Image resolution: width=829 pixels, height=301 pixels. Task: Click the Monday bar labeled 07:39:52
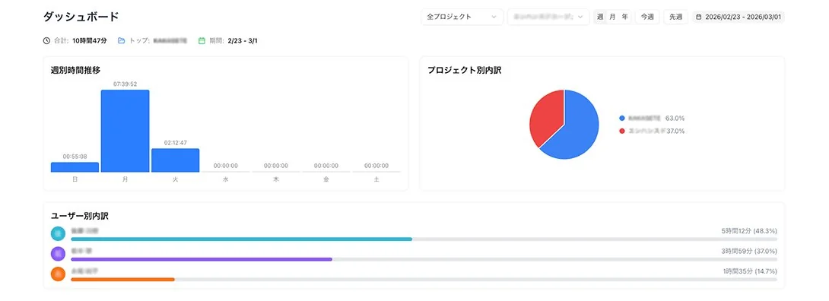pos(125,131)
